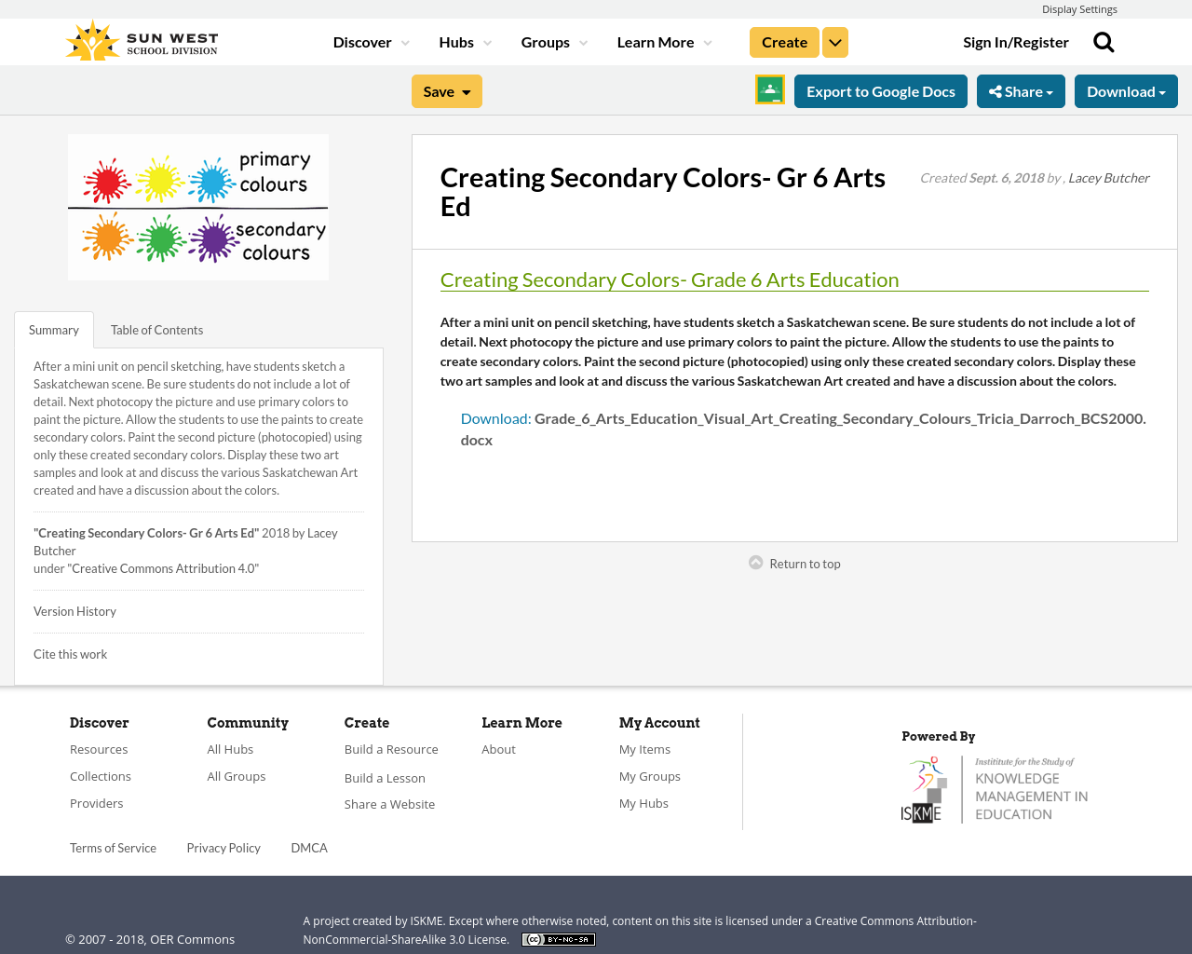
Task: Select the Summary tab
Action: tap(53, 328)
